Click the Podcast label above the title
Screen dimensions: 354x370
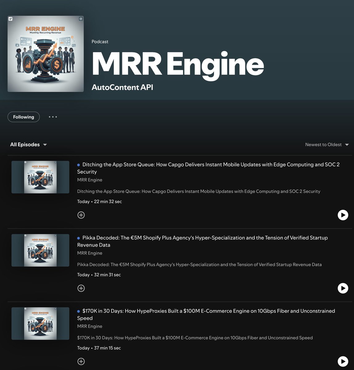(x=100, y=42)
